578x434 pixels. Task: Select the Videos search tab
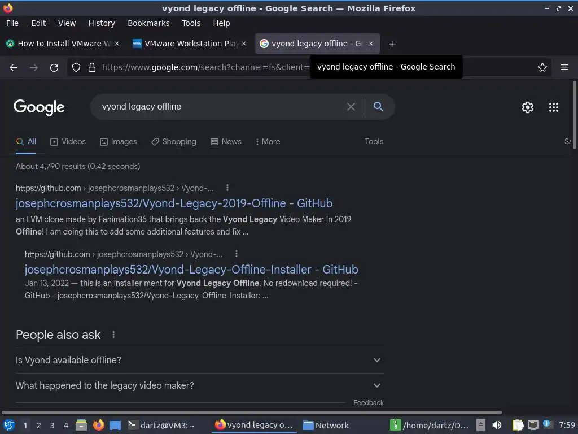(x=68, y=142)
